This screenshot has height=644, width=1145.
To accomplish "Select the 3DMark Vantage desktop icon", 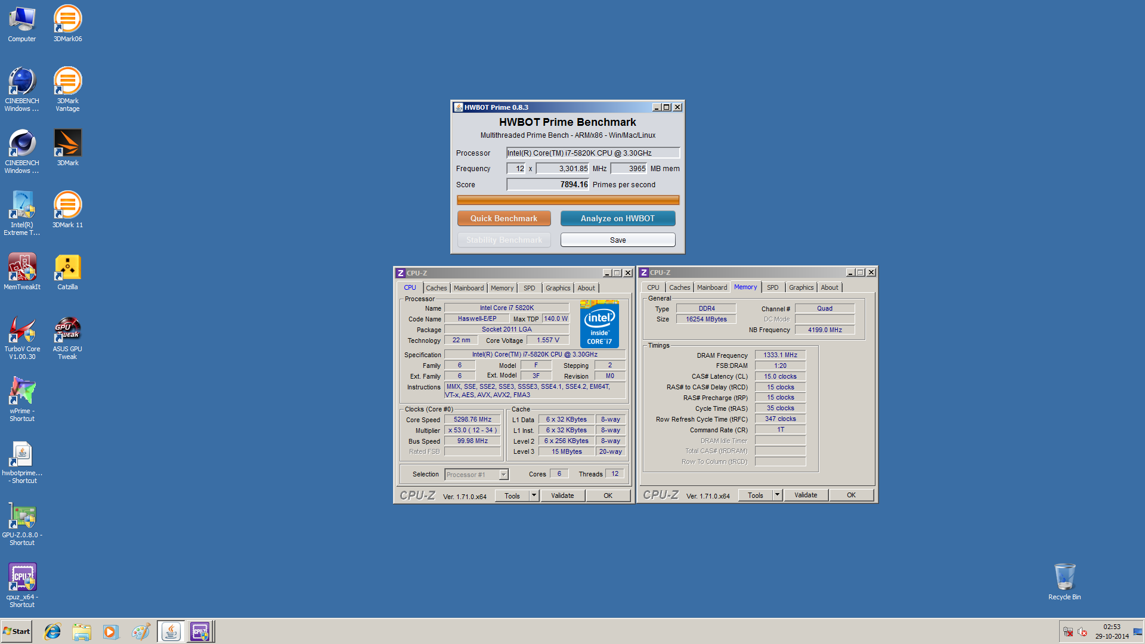I will pyautogui.click(x=67, y=89).
